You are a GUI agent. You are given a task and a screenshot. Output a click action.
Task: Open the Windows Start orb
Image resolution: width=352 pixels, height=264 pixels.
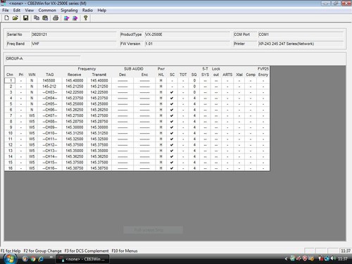click(x=10, y=259)
